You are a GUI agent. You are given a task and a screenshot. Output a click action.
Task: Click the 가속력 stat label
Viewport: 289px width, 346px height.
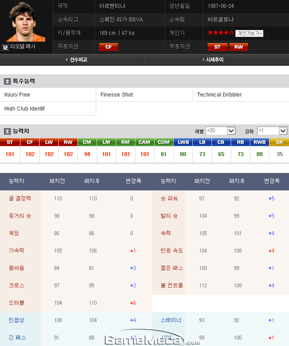(16, 250)
